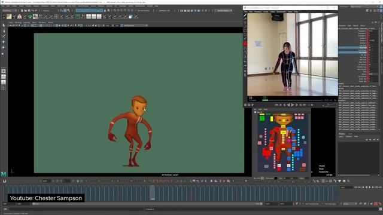Click the magnet icon left of the animation toolbar
This screenshot has width=383, height=215.
[x=4, y=181]
